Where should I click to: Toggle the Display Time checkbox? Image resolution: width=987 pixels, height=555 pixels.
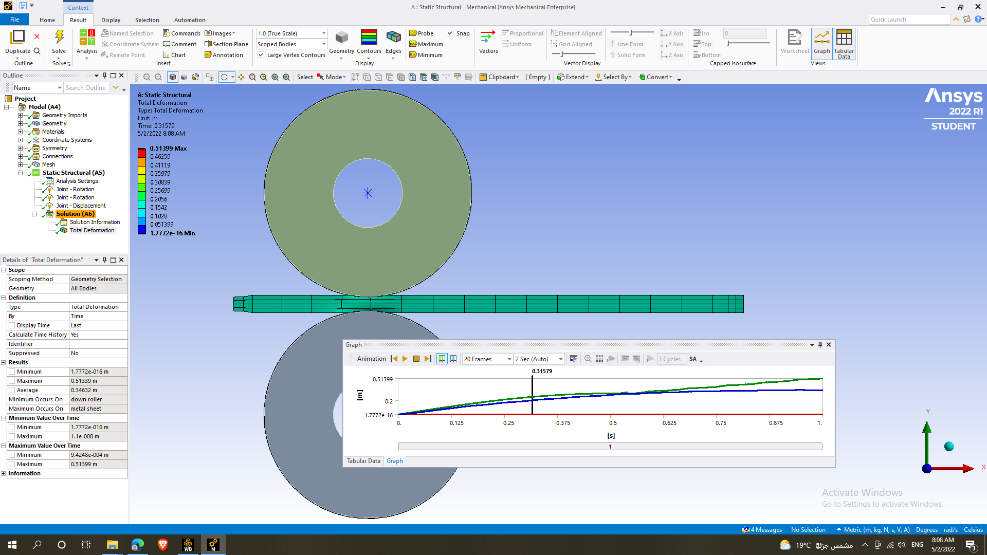click(x=12, y=325)
